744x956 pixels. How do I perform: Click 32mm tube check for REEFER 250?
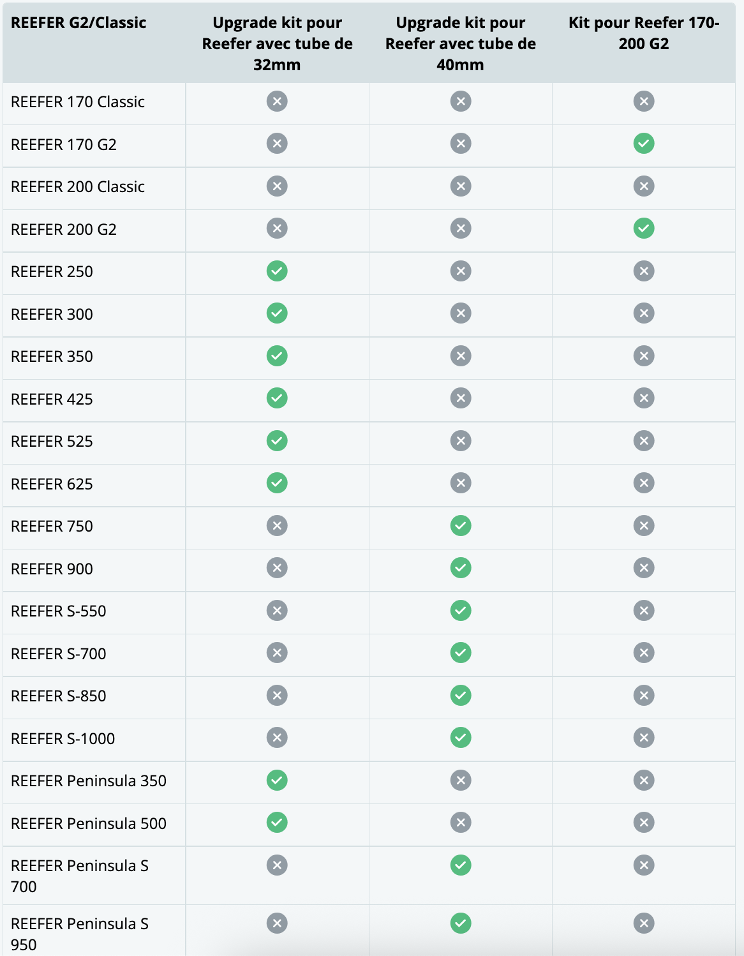(x=277, y=271)
